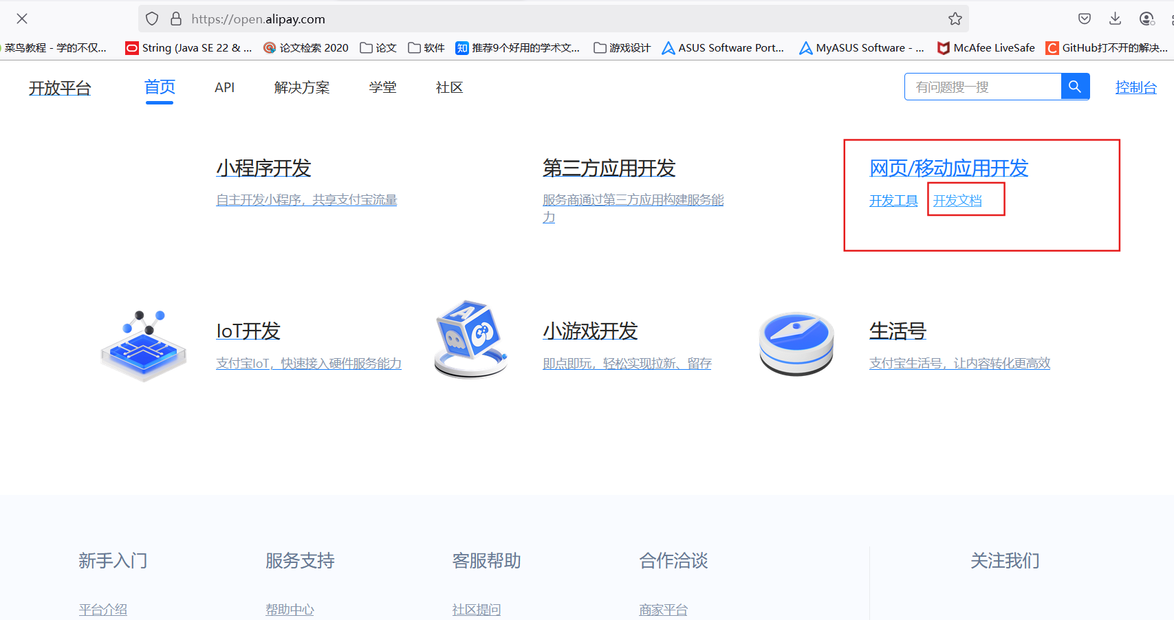Click the 客服帮助 footer heading
Screen dimensions: 1174x620
(486, 561)
